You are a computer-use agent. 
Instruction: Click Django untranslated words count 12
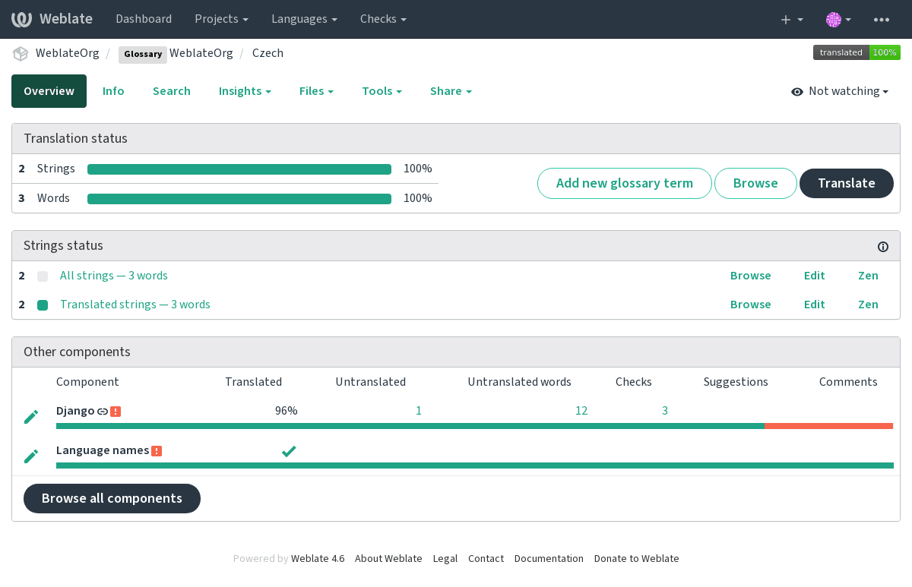coord(581,411)
